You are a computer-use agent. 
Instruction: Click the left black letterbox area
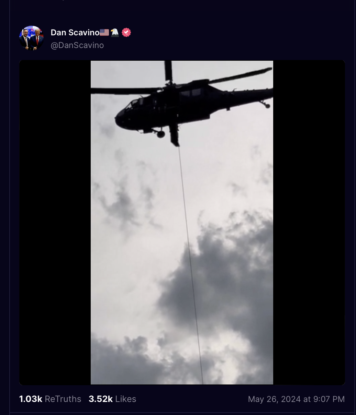pyautogui.click(x=55, y=223)
